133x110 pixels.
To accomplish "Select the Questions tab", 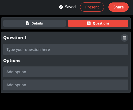I will (x=98, y=23).
